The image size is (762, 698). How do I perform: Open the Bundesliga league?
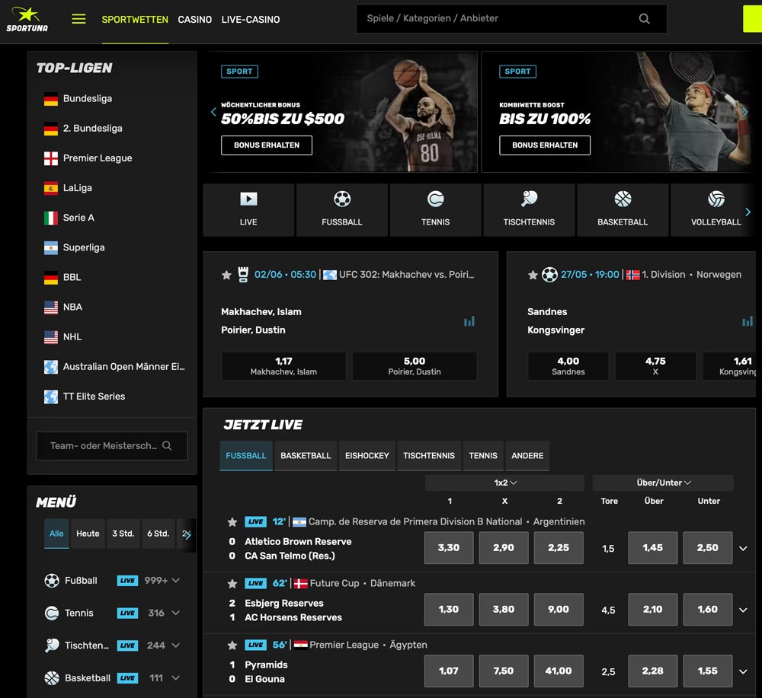coord(88,98)
